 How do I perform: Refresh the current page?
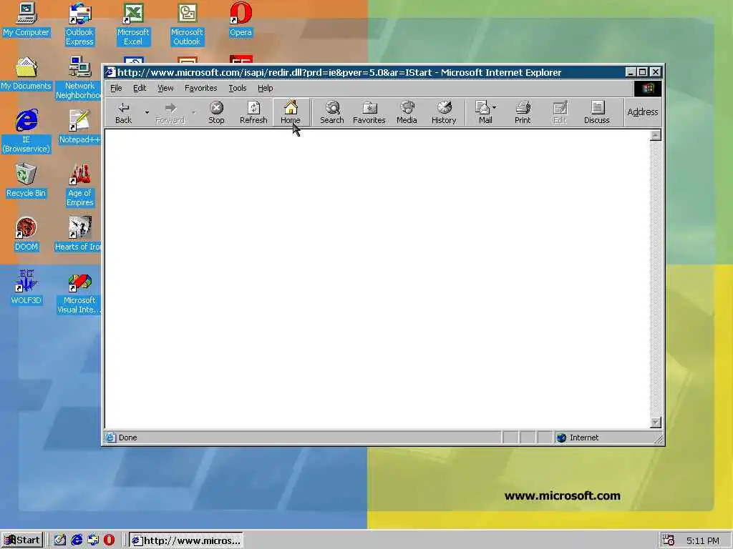(x=253, y=112)
